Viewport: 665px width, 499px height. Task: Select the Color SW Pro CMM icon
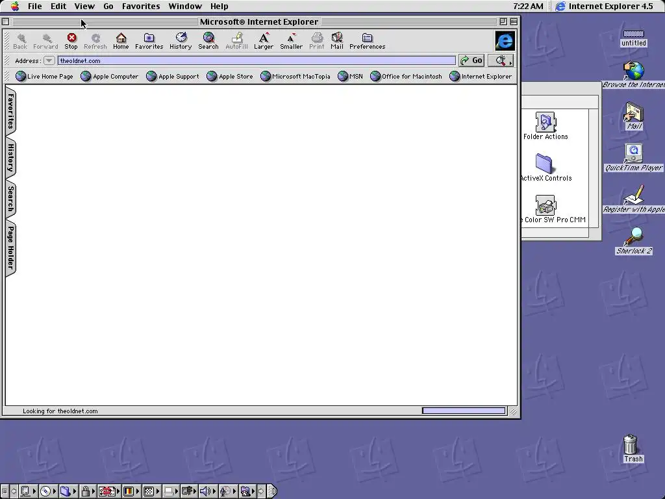pyautogui.click(x=546, y=205)
